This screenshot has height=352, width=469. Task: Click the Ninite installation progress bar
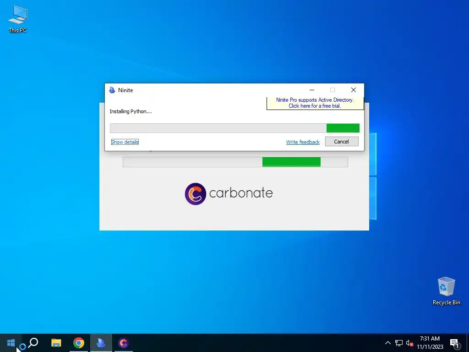234,128
